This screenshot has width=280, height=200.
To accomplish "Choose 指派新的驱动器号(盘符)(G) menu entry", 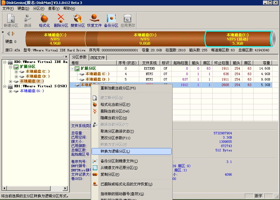I will tap(132, 194).
